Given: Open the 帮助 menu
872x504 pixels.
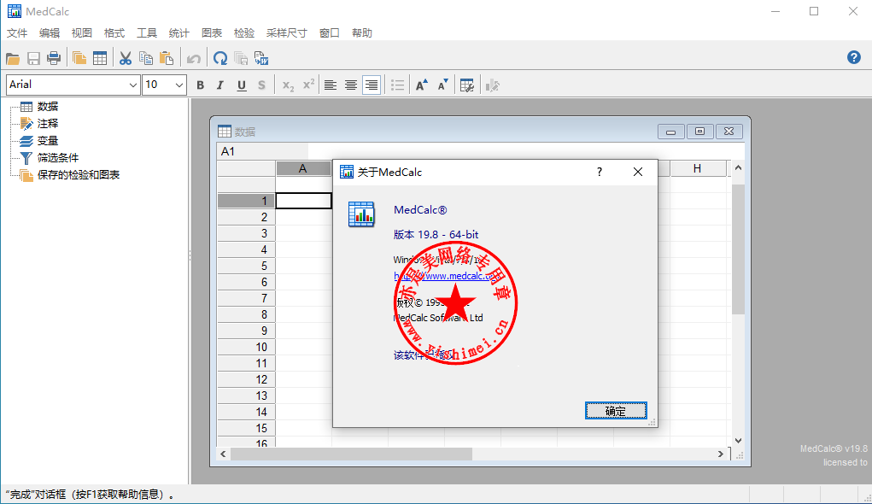Looking at the screenshot, I should point(362,32).
